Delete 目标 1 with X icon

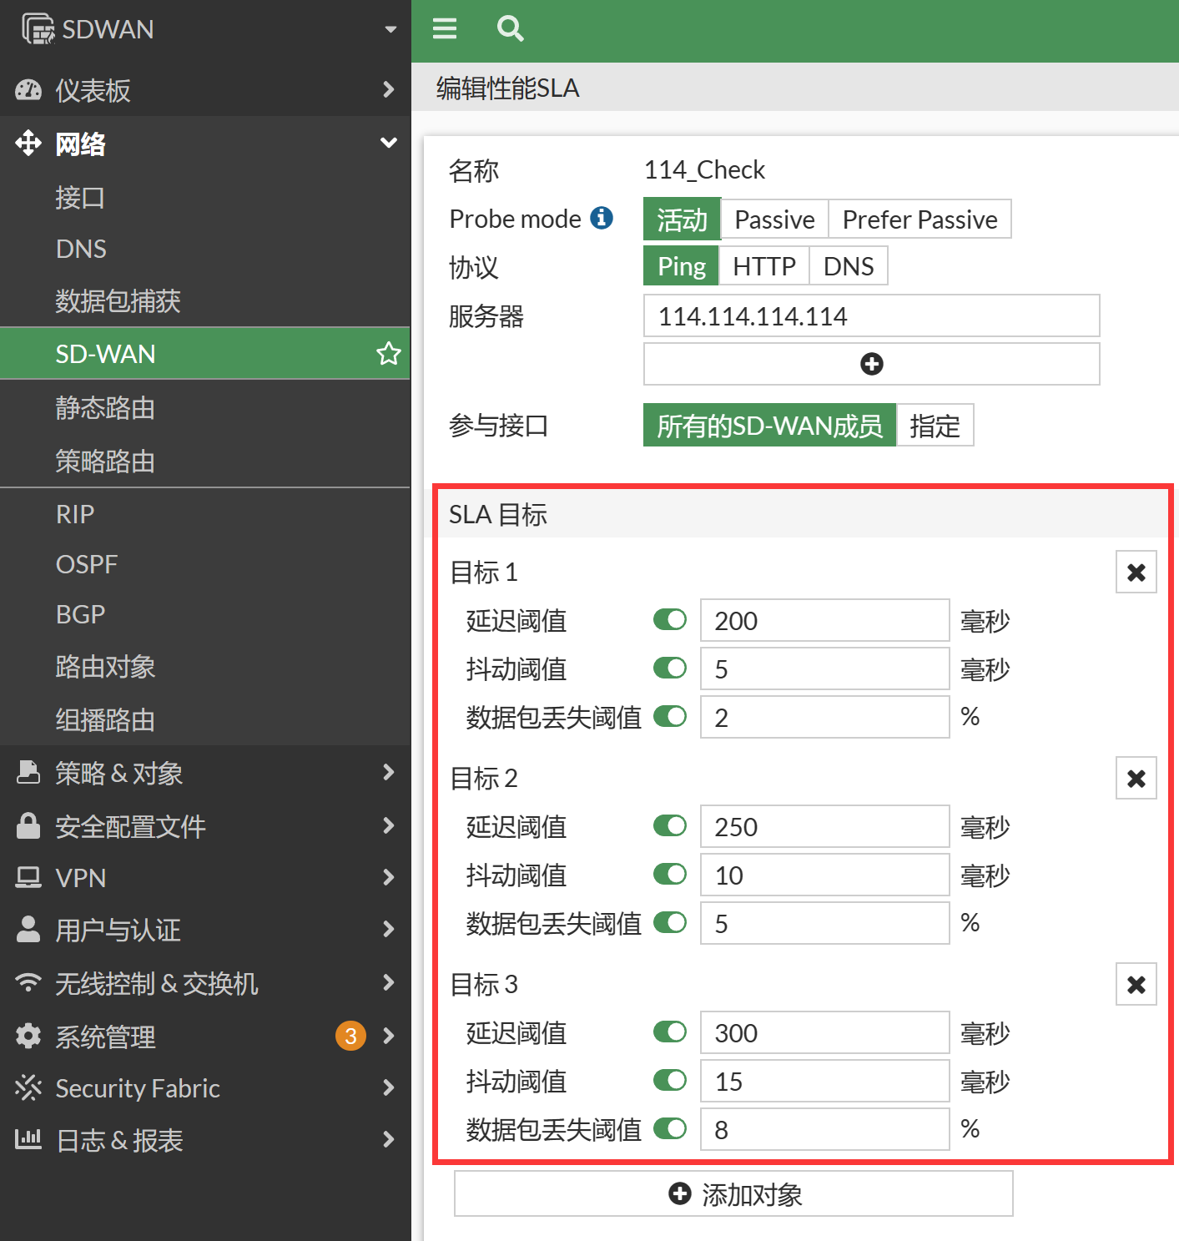pyautogui.click(x=1136, y=573)
